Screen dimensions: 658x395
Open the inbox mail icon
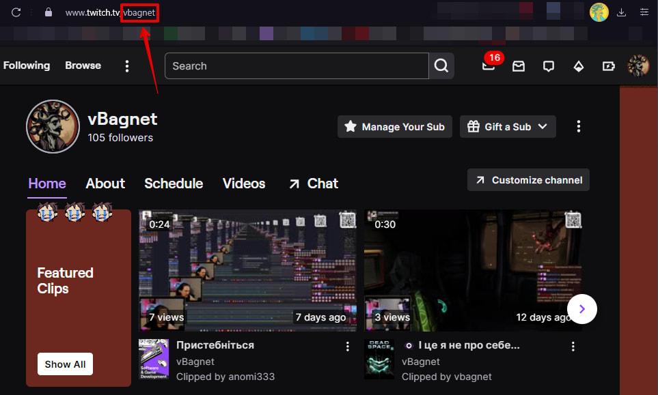(519, 65)
